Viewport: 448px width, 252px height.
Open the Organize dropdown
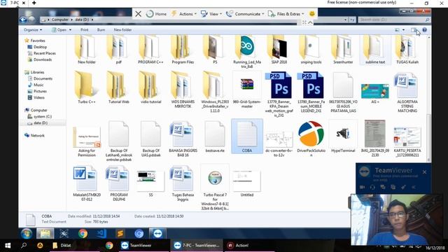click(x=33, y=29)
